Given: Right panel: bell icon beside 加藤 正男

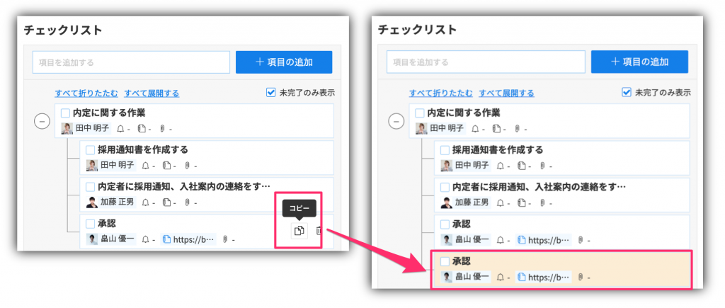Looking at the screenshot, I should [x=501, y=203].
